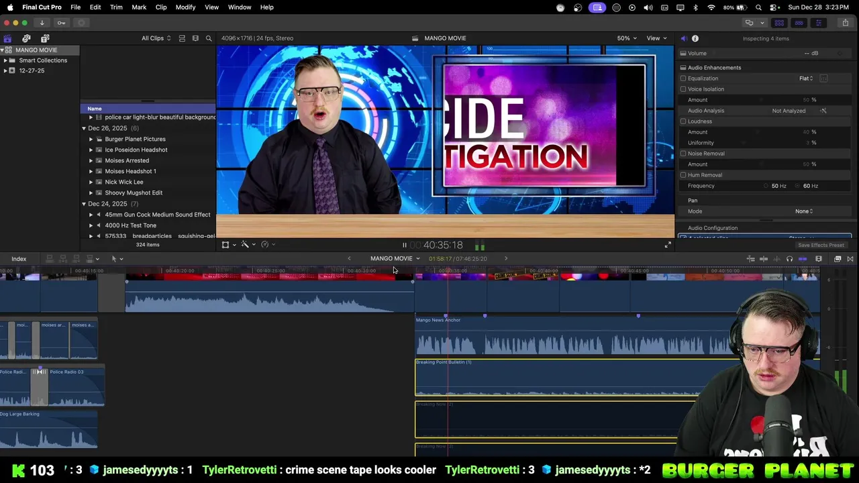Expand the Smart Collections folder
859x483 pixels.
point(5,60)
